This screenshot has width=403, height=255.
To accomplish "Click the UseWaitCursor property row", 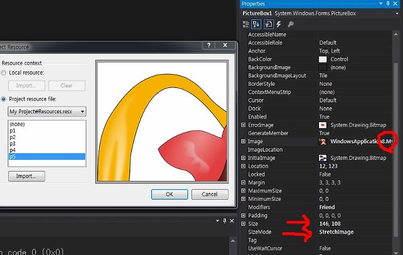I will pos(316,249).
